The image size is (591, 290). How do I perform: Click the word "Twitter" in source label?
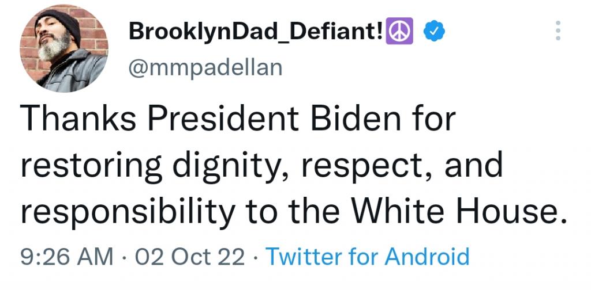coord(298,256)
